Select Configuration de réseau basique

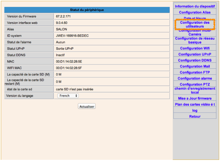[x=195, y=40]
